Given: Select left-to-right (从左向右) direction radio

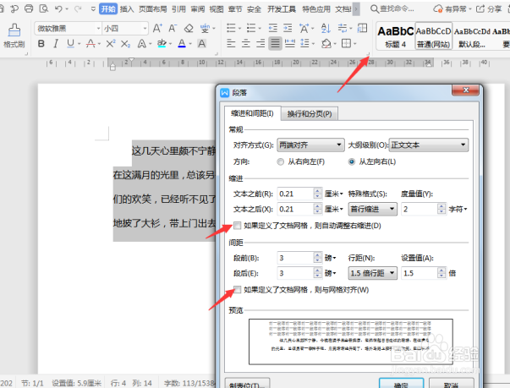Looking at the screenshot, I should point(352,161).
